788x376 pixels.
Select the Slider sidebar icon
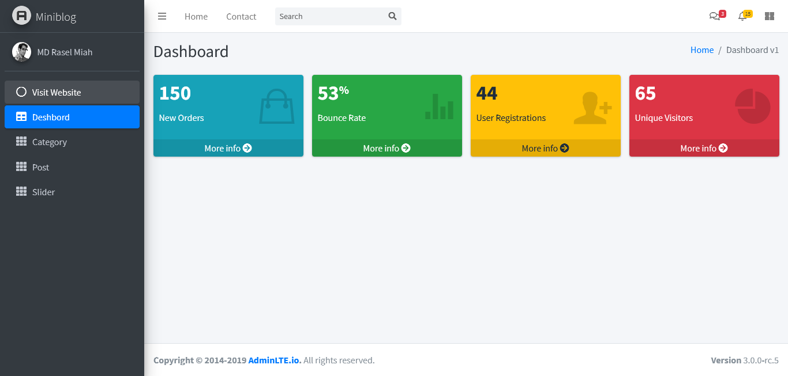pyautogui.click(x=21, y=191)
